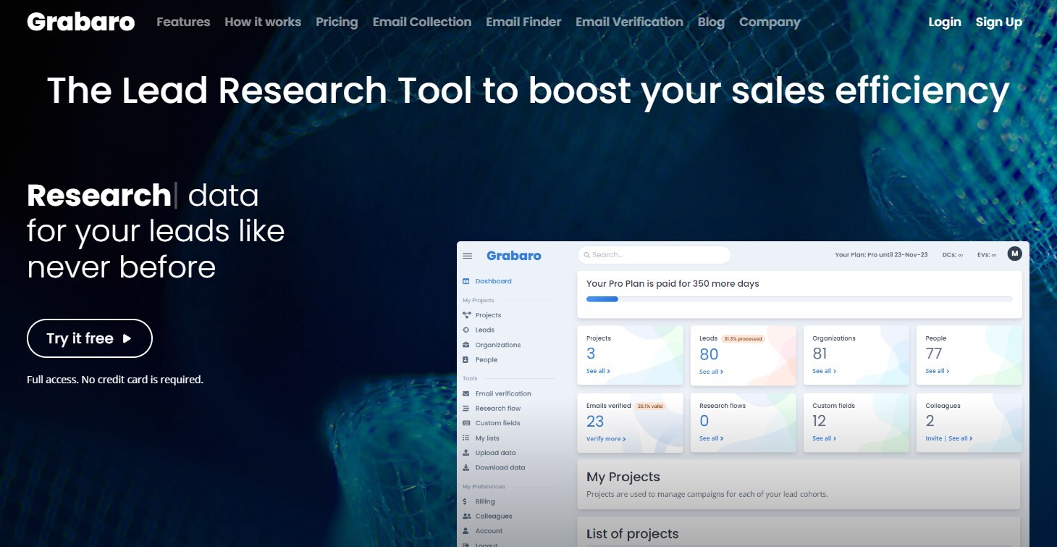Click the Search field in the dashboard preview

[x=654, y=255]
